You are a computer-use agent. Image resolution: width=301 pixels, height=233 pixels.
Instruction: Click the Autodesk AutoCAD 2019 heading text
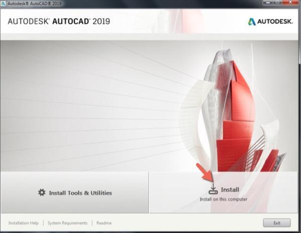point(59,21)
